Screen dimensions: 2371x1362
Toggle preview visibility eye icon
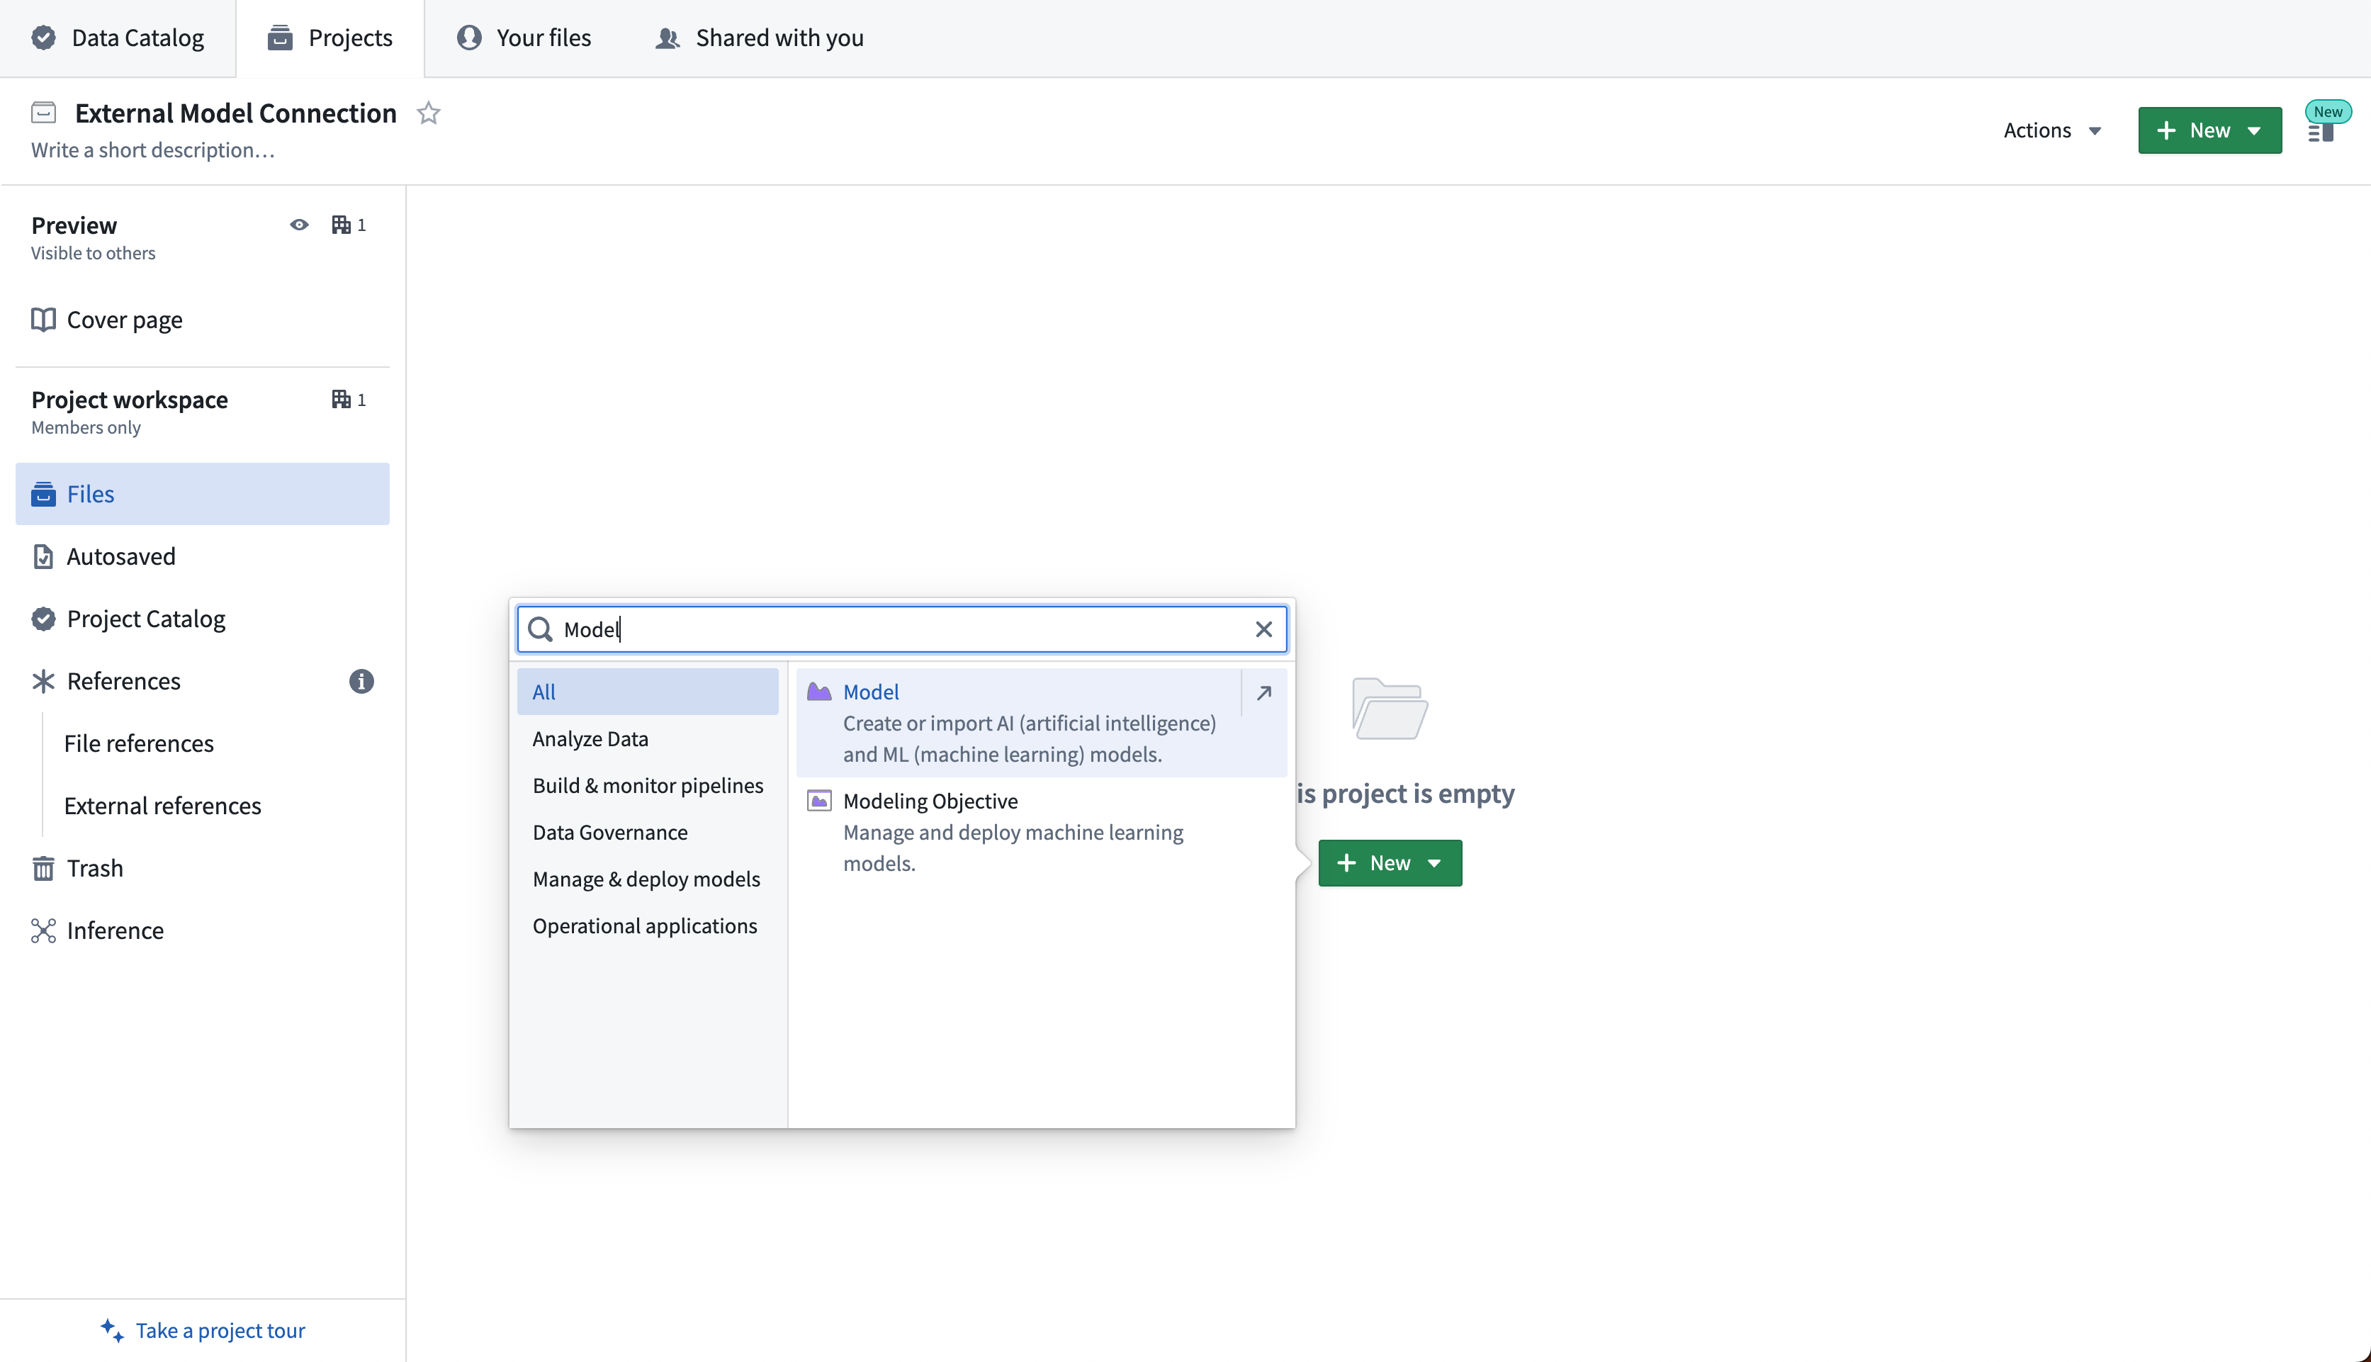[x=300, y=225]
